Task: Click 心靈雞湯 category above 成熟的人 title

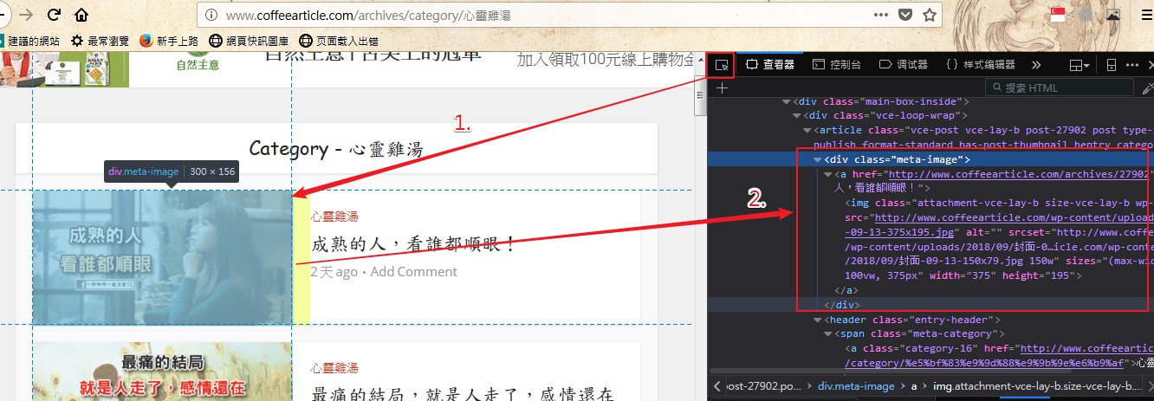Action: [x=334, y=216]
